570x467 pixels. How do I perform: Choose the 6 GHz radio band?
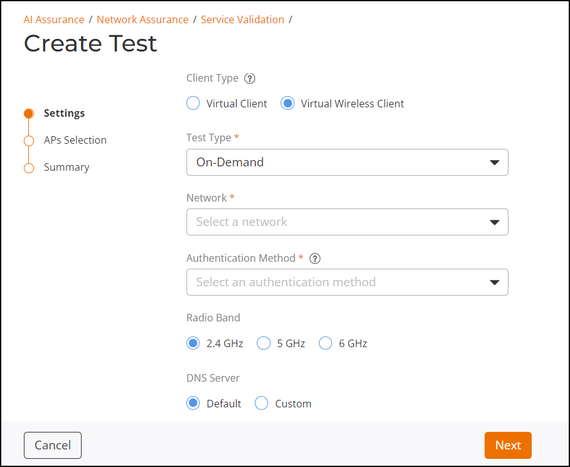[325, 343]
